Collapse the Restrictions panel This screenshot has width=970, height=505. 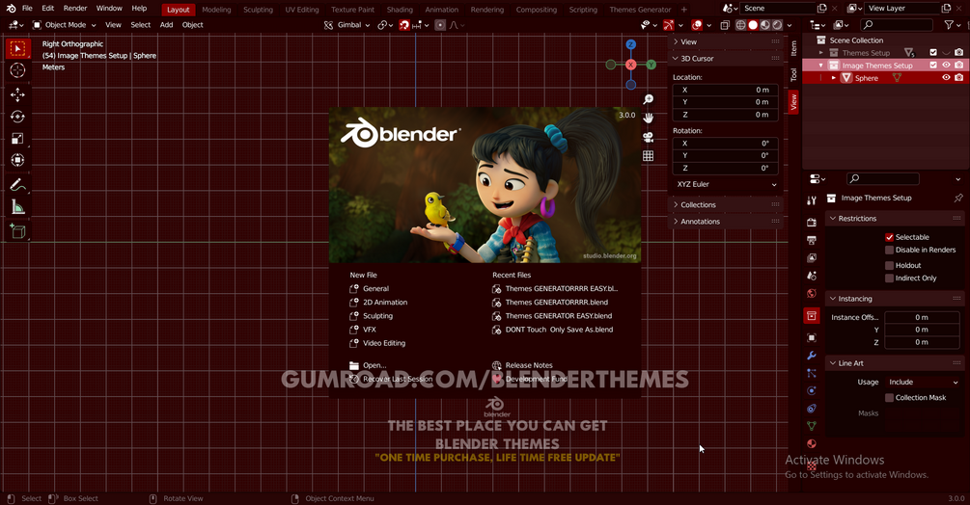click(x=894, y=219)
